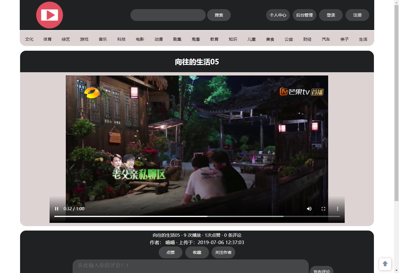Click the 0:32 / 1:00 time display
Viewport: 399px width, 273px height.
tap(74, 209)
